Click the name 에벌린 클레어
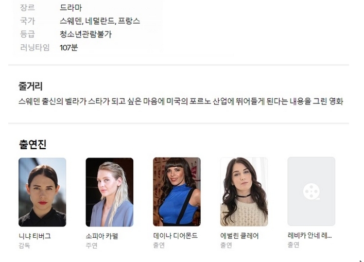 [239, 236]
